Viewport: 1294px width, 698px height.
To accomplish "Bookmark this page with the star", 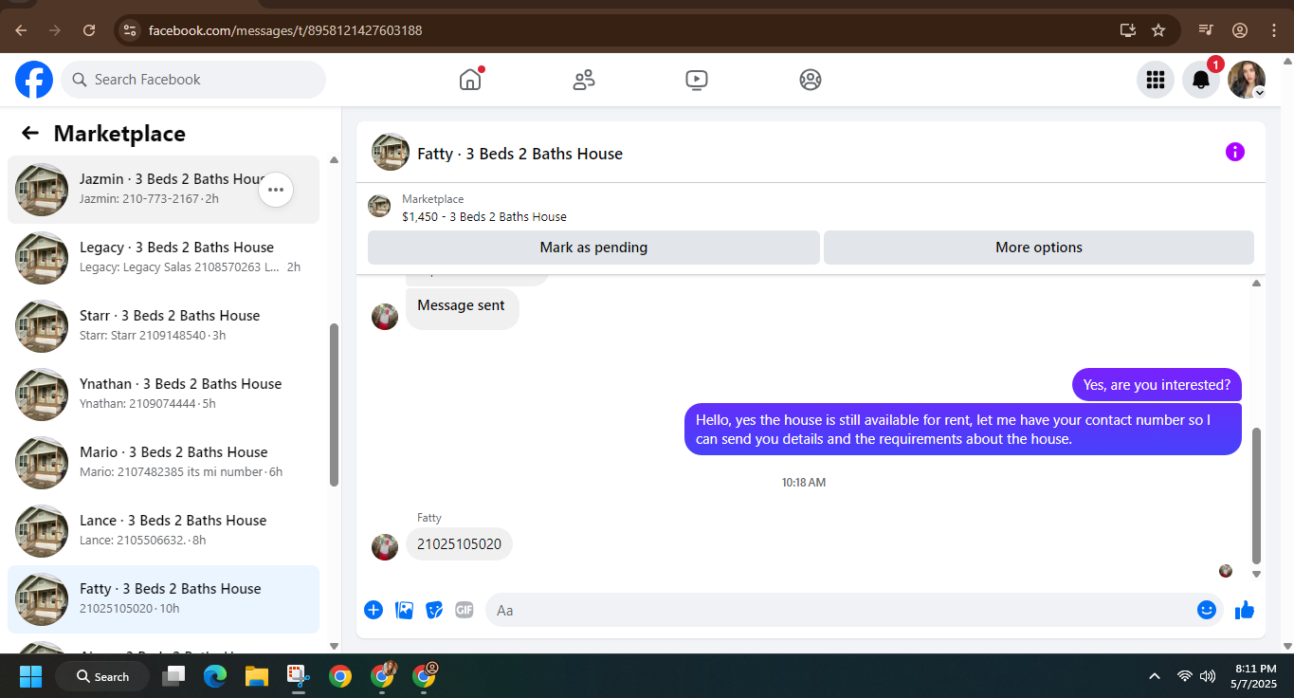I will (1158, 30).
